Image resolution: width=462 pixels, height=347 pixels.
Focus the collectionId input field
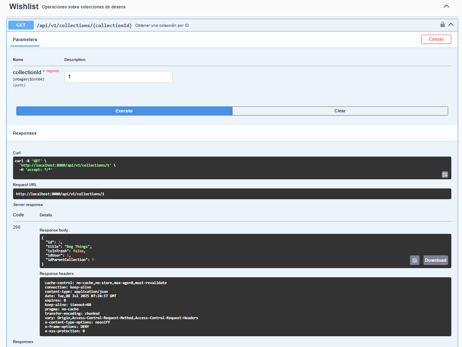coord(119,77)
